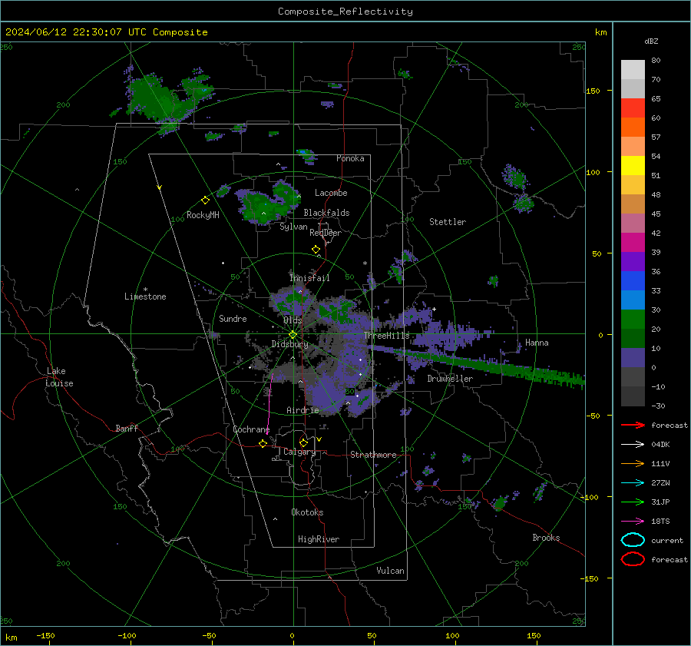Click the 51 dBZ yellow color swatch
Image resolution: width=691 pixels, height=646 pixels.
click(x=633, y=165)
